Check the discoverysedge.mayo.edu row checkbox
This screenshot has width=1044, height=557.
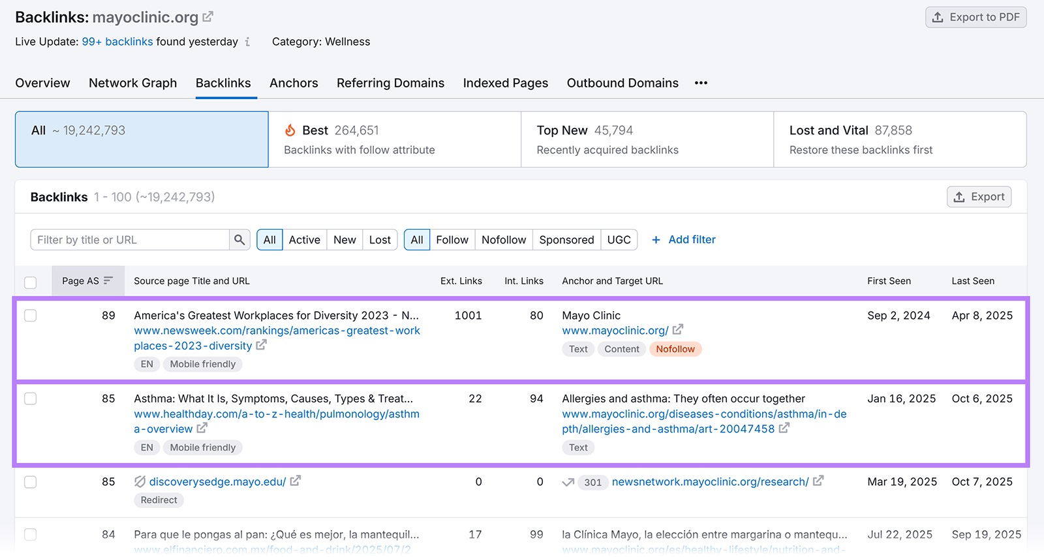(31, 482)
